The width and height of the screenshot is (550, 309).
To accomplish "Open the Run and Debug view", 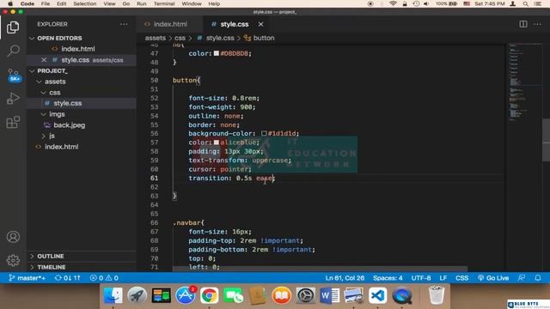I will point(13,99).
